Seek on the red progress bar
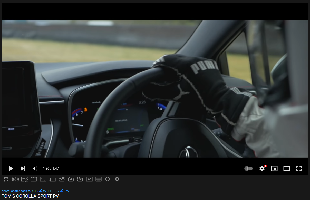The image size is (310, 200). 155,162
